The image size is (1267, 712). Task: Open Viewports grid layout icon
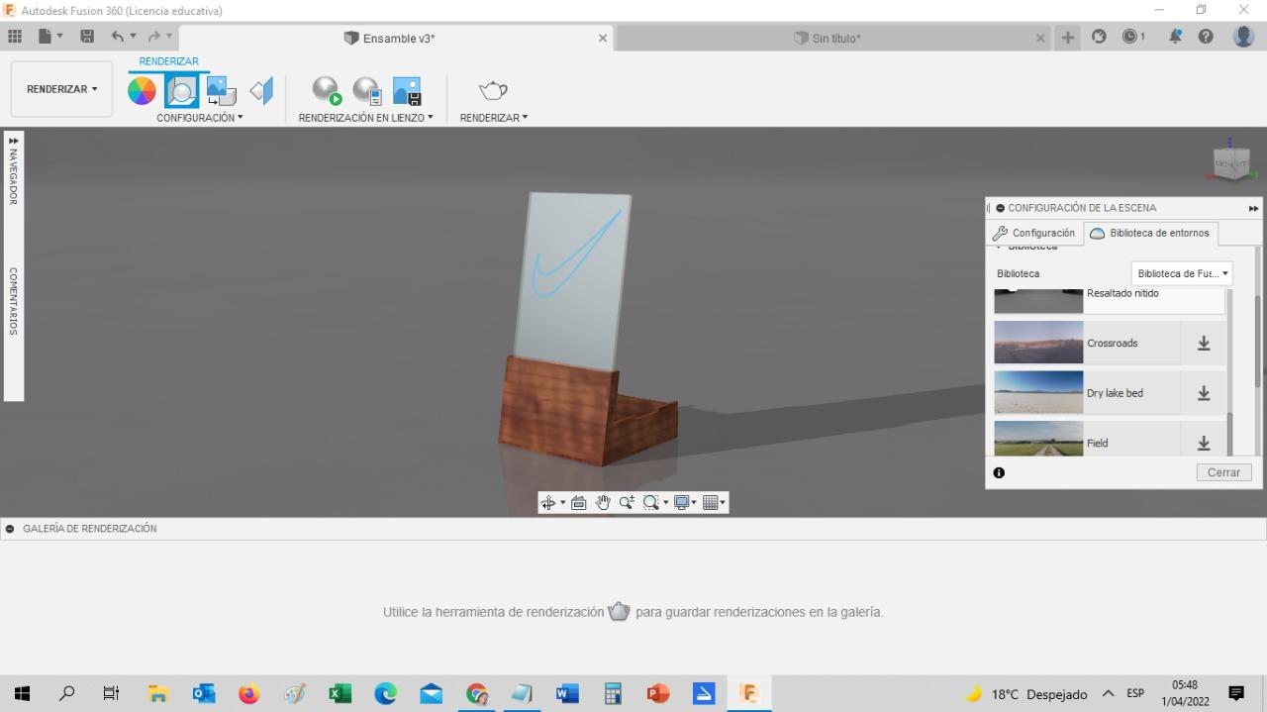click(x=711, y=503)
